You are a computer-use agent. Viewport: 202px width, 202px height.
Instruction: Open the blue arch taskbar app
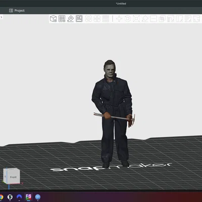(19, 196)
